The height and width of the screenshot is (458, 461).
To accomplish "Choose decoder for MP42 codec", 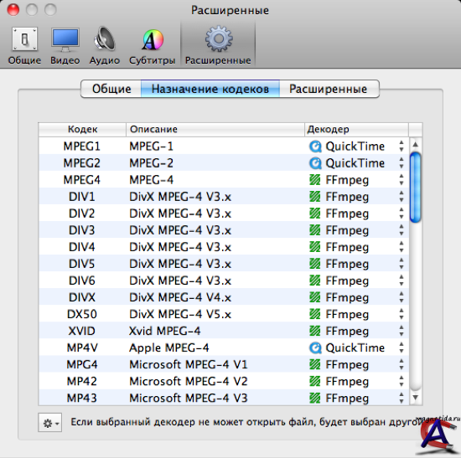I will click(356, 381).
